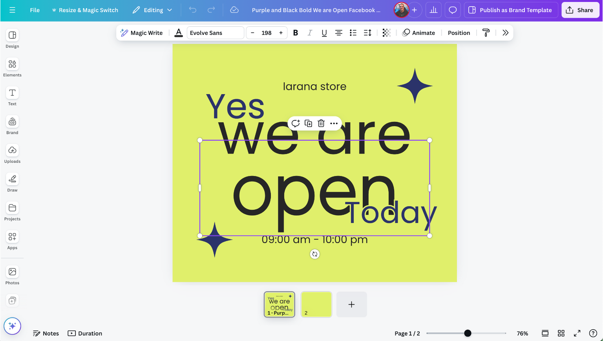Select the Text panel in the sidebar

[12, 95]
